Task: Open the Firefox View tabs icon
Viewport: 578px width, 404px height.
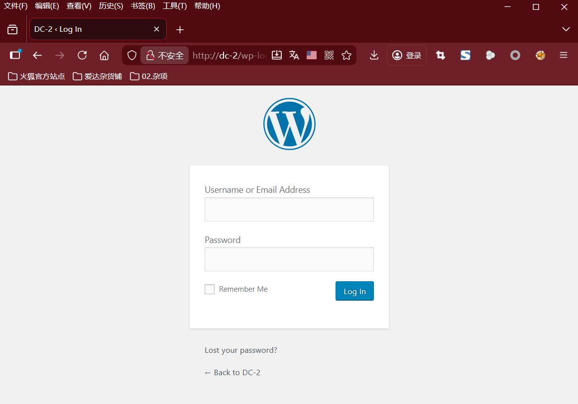Action: coord(12,29)
